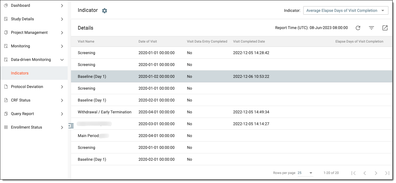
Task: Open the Study Details menu item
Action: (34, 19)
